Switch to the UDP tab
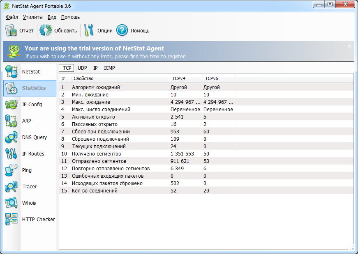This screenshot has height=254, width=358. click(82, 68)
